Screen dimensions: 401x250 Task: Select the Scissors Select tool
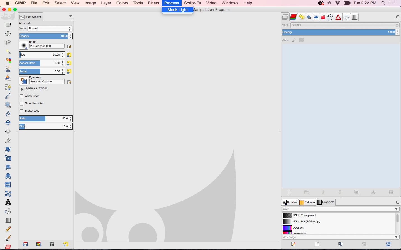(x=8, y=69)
